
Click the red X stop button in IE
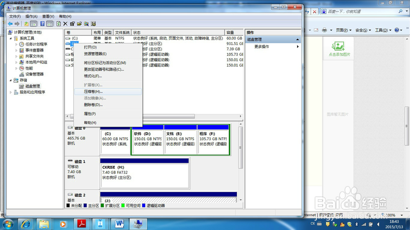click(314, 11)
